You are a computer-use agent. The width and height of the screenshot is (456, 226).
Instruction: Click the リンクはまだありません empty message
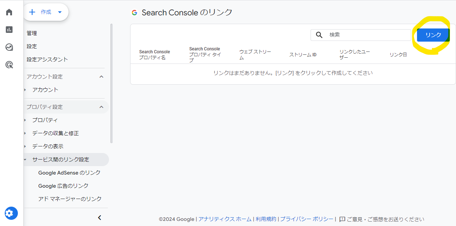[x=293, y=73]
